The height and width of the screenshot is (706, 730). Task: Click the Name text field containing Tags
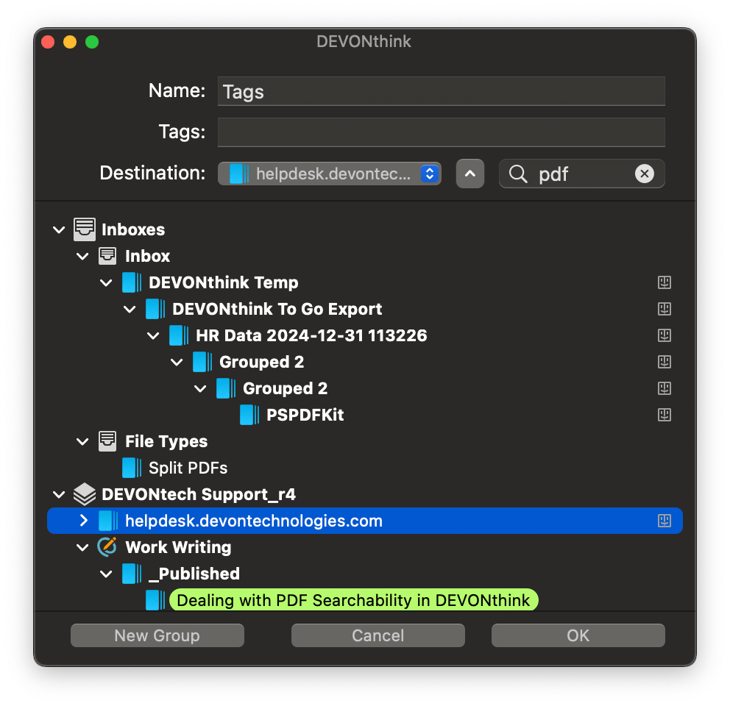pos(441,91)
